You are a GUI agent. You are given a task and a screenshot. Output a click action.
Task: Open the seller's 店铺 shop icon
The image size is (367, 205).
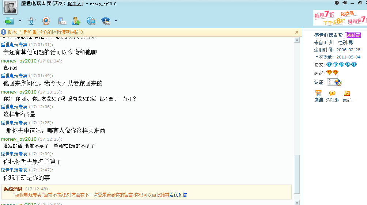pyautogui.click(x=318, y=96)
